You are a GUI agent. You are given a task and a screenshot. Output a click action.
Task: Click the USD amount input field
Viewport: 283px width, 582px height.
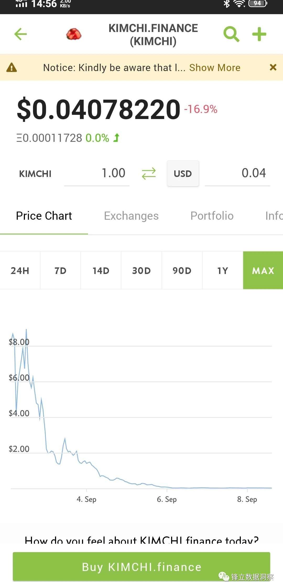tap(237, 174)
